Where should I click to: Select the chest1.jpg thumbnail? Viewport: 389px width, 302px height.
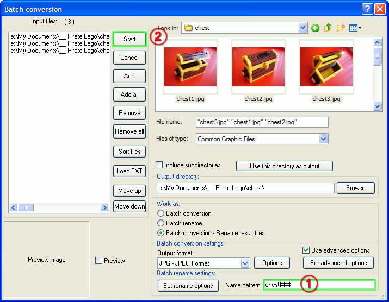pos(190,67)
